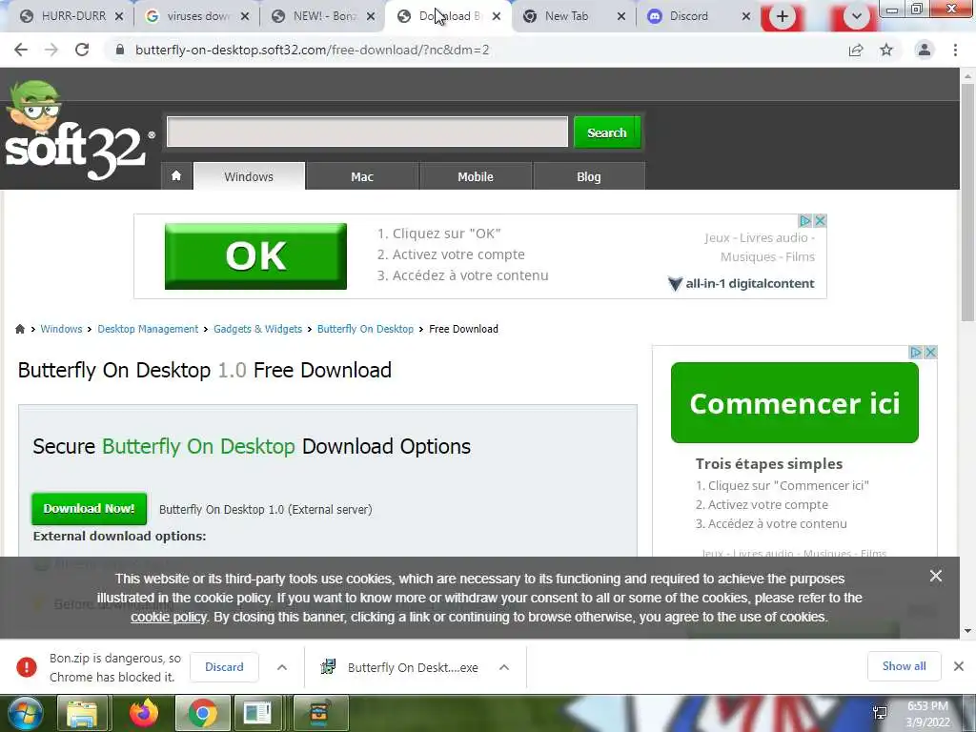Click the scrollbar down arrow
The width and height of the screenshot is (976, 732).
[967, 631]
